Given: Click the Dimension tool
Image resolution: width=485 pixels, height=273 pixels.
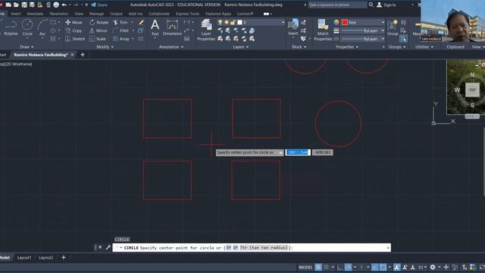Looking at the screenshot, I should (x=172, y=27).
